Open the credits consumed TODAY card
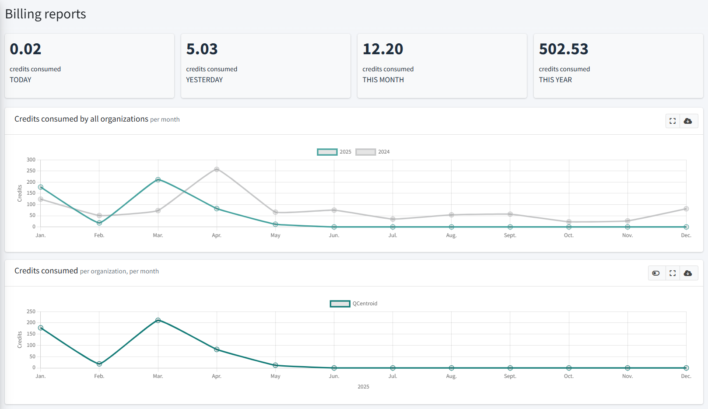 pyautogui.click(x=89, y=66)
